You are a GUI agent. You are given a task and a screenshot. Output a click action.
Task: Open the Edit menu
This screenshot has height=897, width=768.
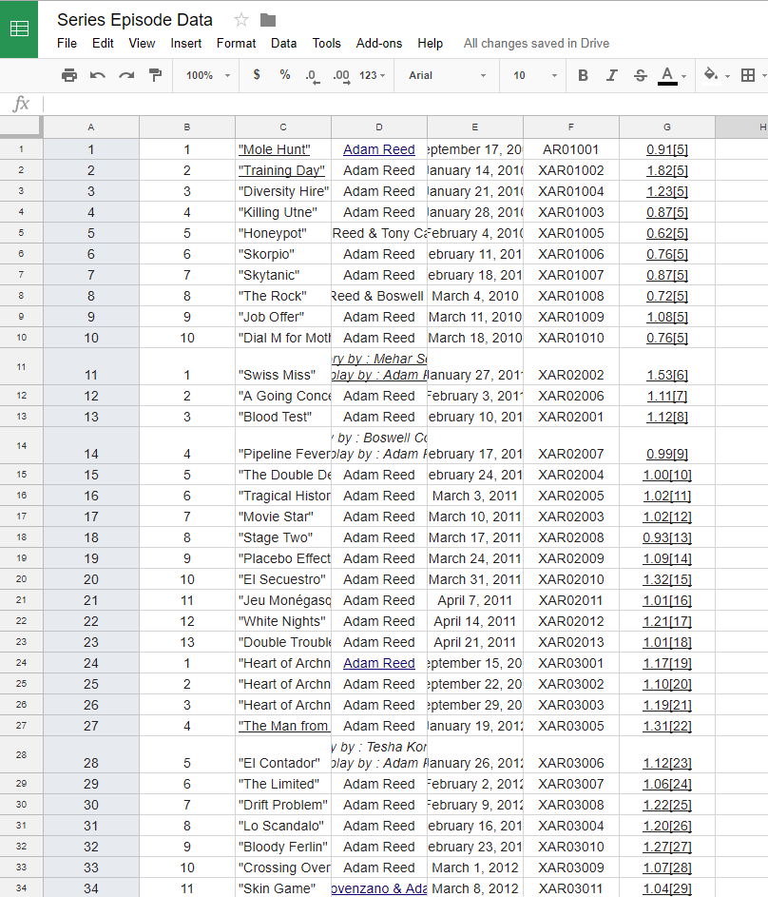[x=103, y=44]
